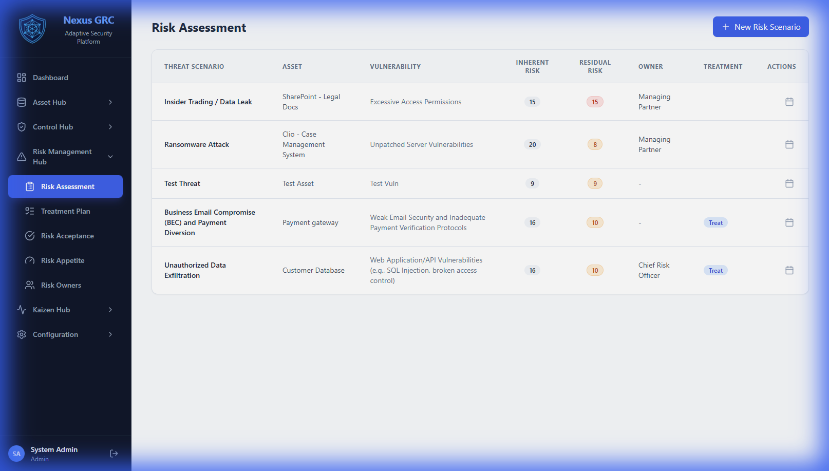Click the Configuration gear icon
The height and width of the screenshot is (471, 829).
21,334
